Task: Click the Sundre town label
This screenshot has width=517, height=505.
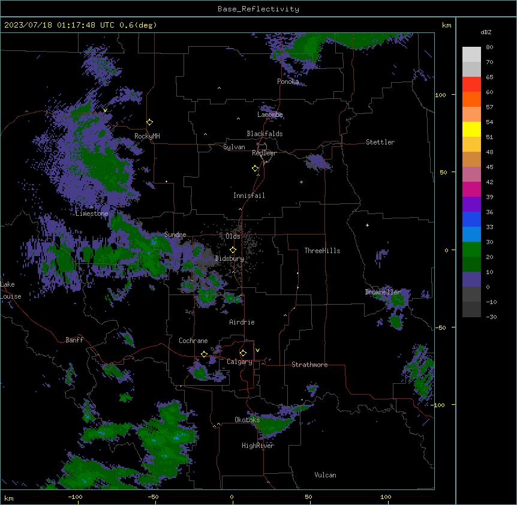Action: click(x=175, y=235)
